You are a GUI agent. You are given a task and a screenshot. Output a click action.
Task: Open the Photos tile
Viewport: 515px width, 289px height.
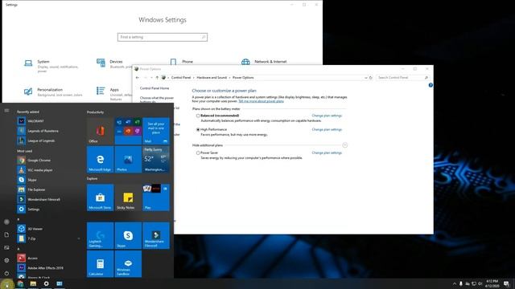coord(128,159)
